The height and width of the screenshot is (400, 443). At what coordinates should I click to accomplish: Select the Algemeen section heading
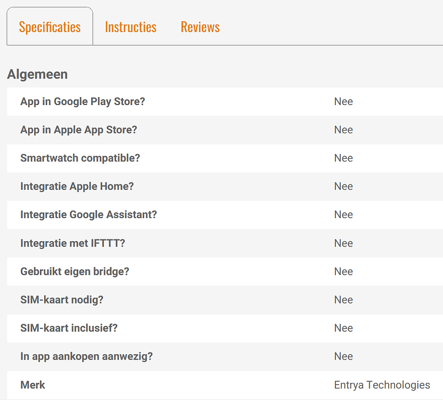(x=37, y=75)
